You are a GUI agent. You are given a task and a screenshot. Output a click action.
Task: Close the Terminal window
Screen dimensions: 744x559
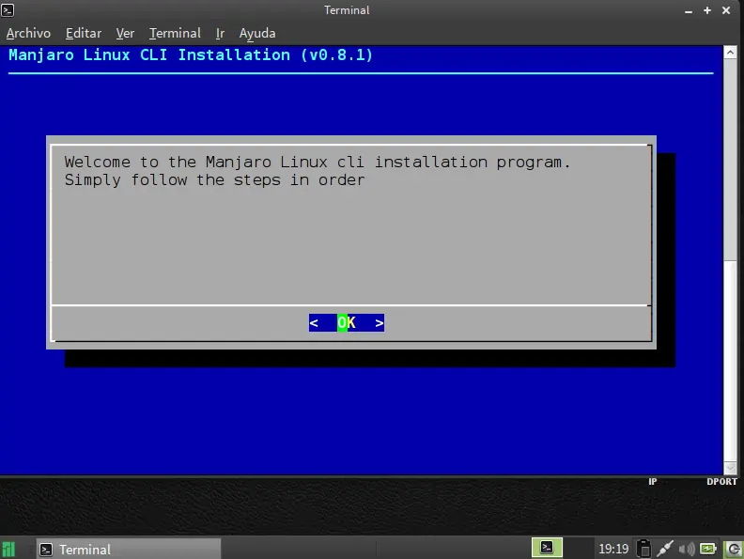726,10
